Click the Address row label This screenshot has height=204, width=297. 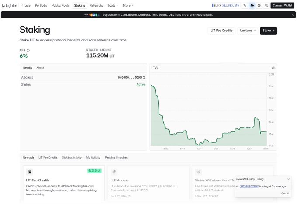pyautogui.click(x=27, y=77)
